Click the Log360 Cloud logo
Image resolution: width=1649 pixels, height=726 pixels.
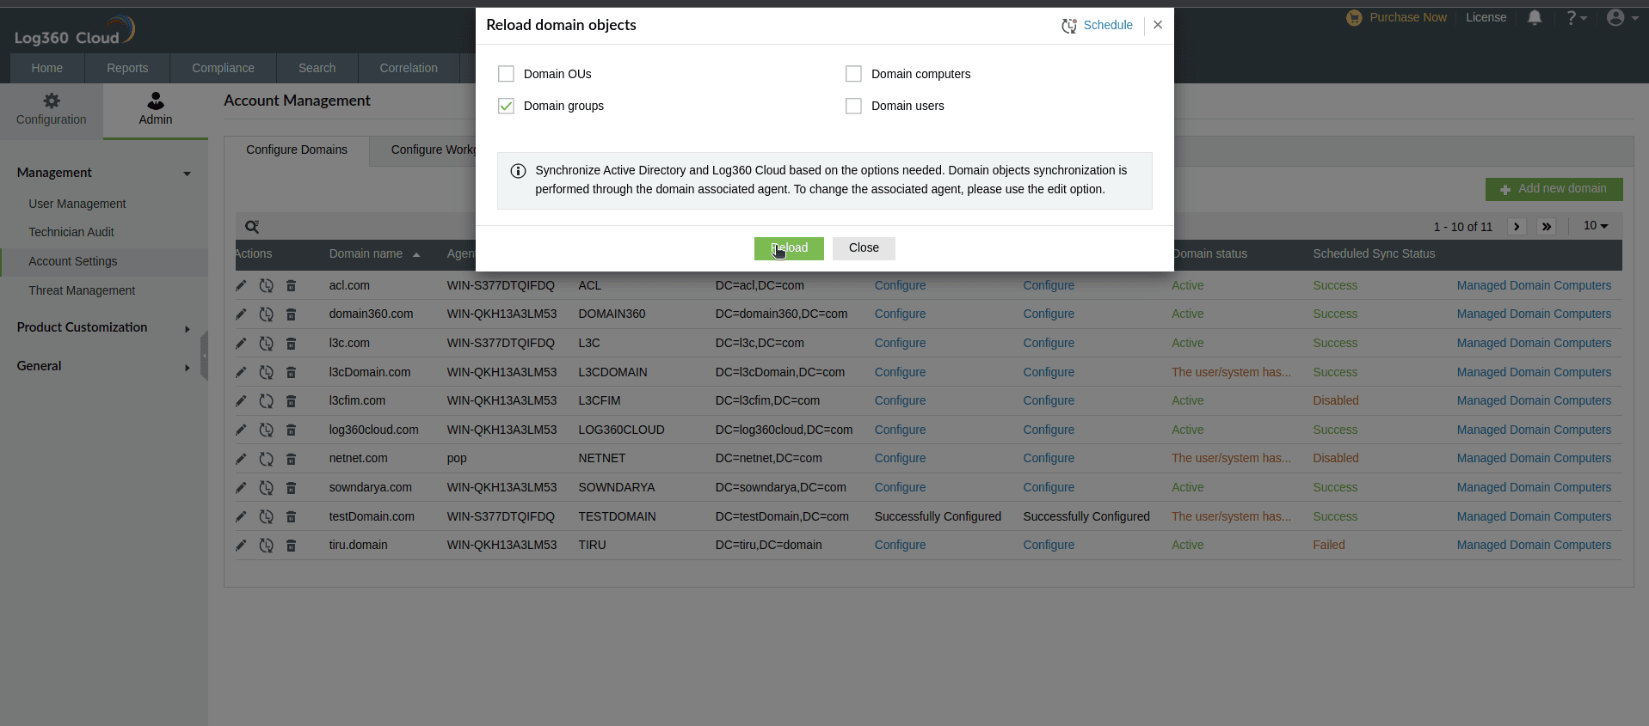click(75, 32)
